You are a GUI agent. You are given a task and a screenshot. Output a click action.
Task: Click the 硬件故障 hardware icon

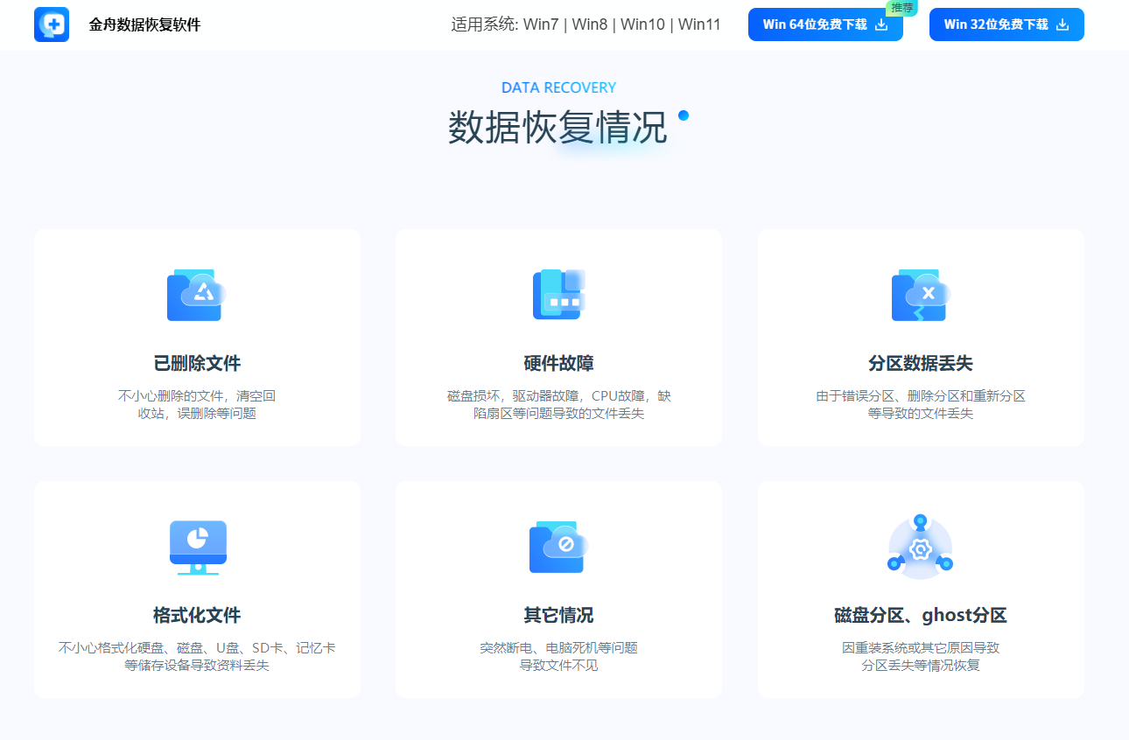tap(558, 294)
